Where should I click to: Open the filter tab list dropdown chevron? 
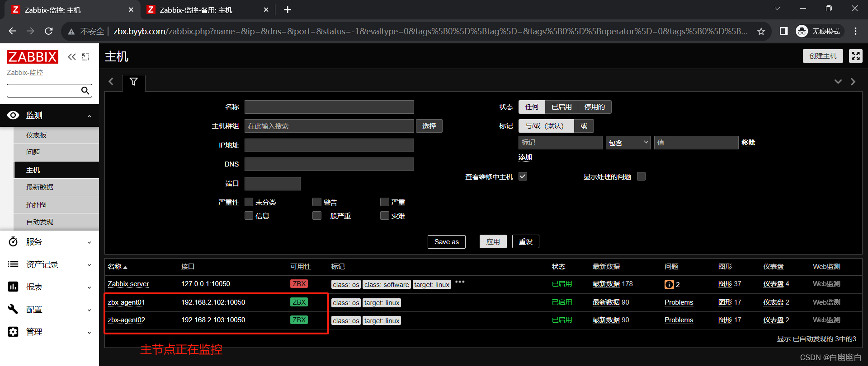point(838,82)
